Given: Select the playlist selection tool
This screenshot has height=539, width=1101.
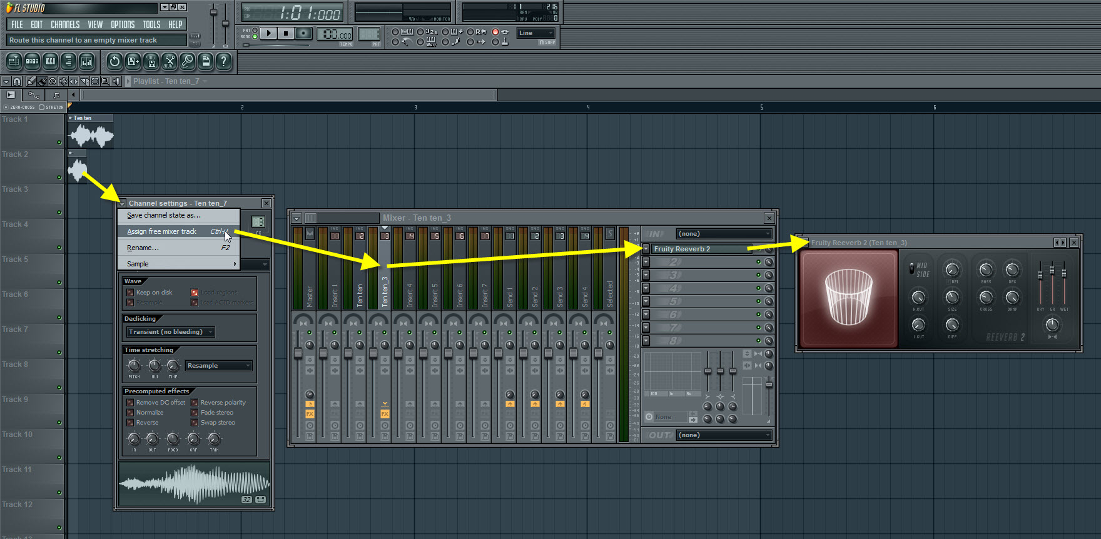Looking at the screenshot, I should pyautogui.click(x=95, y=81).
